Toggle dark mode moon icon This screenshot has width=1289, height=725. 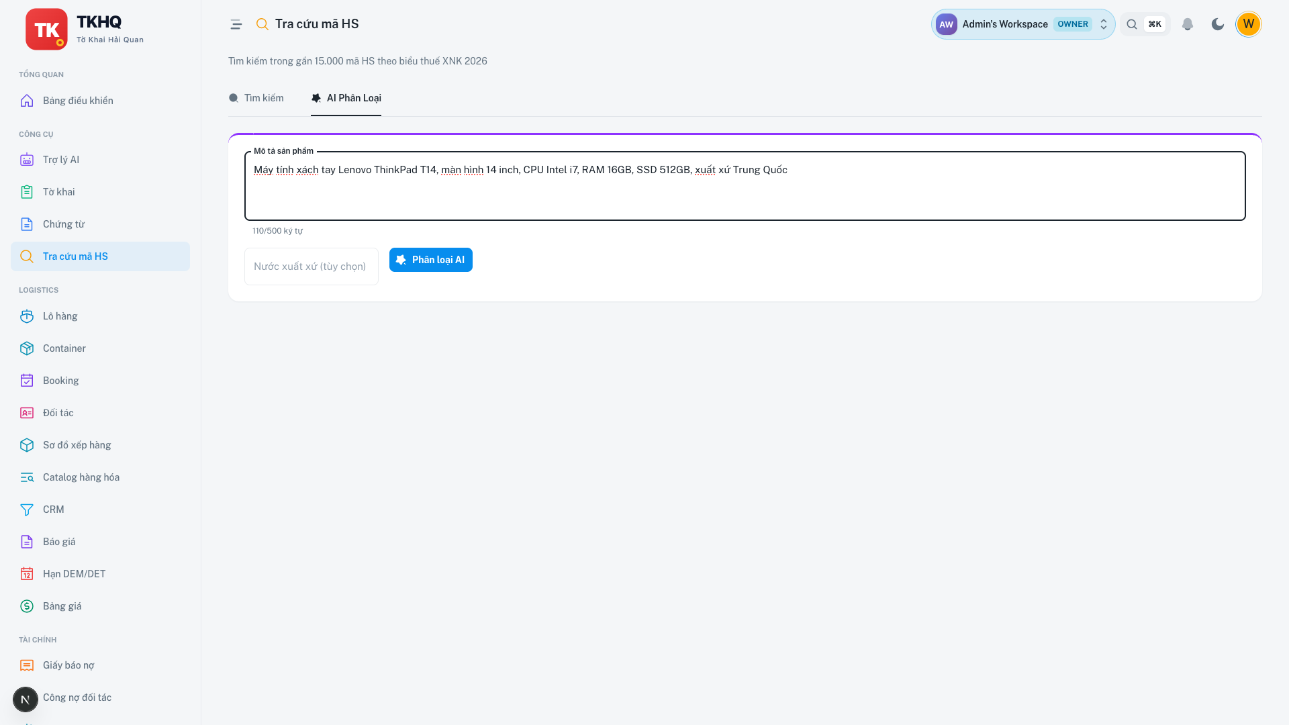pyautogui.click(x=1218, y=24)
